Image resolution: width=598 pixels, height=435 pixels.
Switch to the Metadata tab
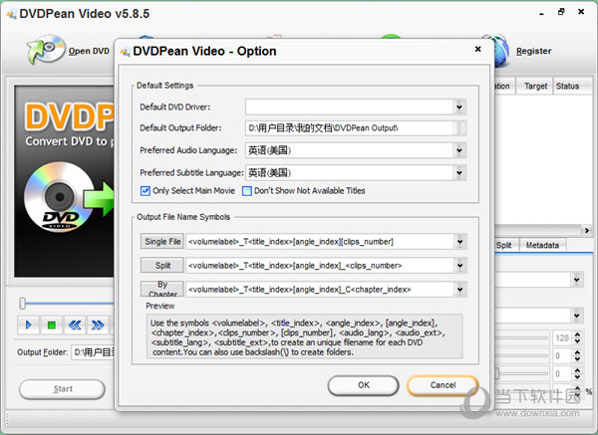pos(542,245)
